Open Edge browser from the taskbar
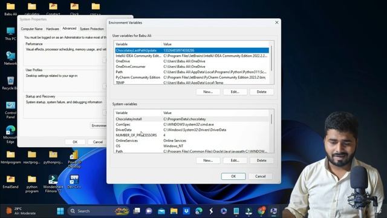The image size is (387, 218). [199, 211]
